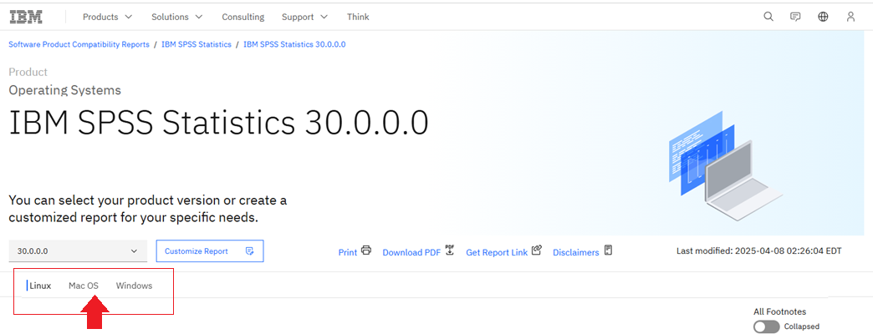Screen dimensions: 873x334
Task: Click the Customize Report button
Action: coord(210,251)
